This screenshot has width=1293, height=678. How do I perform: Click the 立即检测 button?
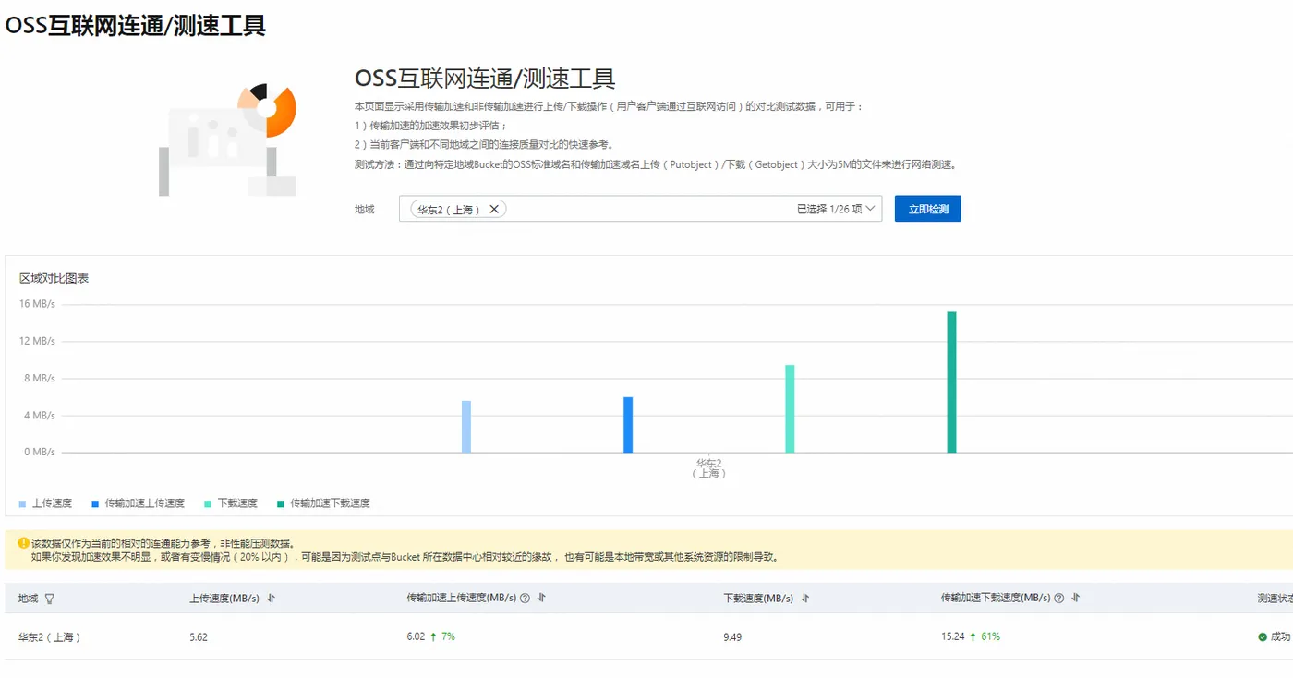tap(928, 209)
